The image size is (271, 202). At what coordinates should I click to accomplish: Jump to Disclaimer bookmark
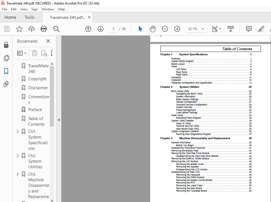point(38,88)
